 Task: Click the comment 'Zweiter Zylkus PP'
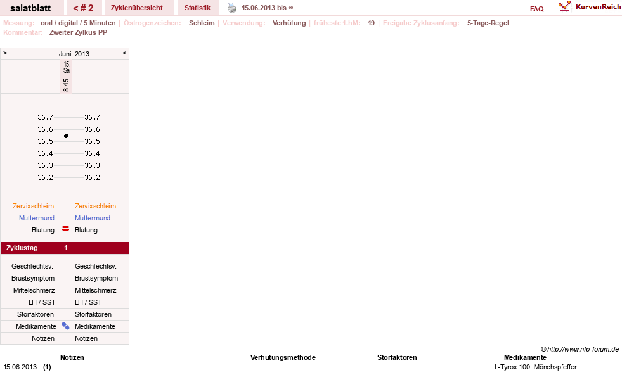[x=78, y=32]
